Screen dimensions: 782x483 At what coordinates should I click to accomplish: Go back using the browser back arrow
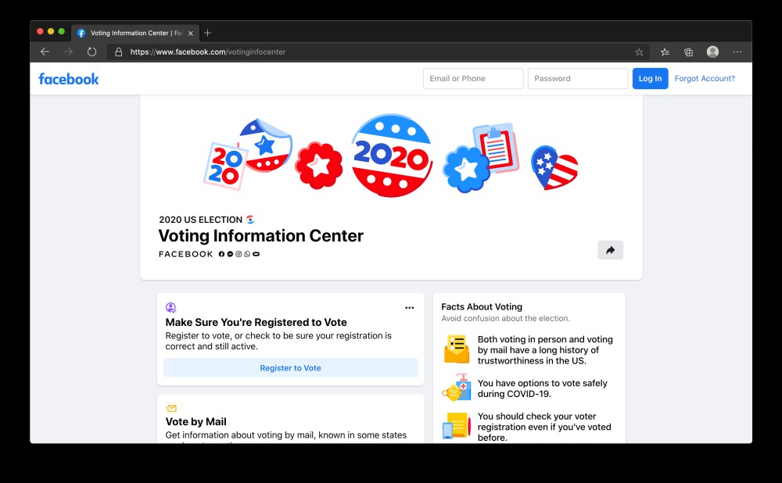(x=45, y=52)
